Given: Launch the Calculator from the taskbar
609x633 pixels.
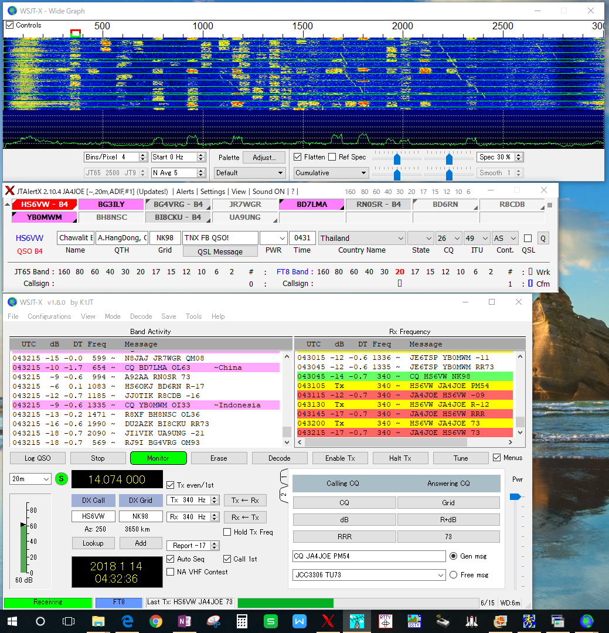Looking at the screenshot, I should [241, 621].
